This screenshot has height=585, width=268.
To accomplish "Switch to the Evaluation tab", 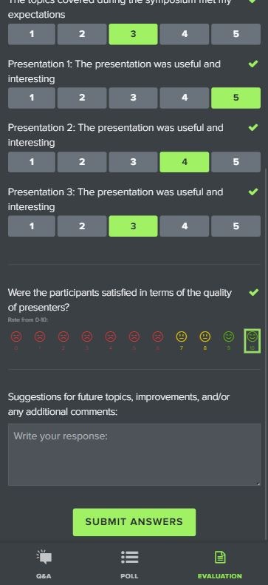I will (x=219, y=564).
